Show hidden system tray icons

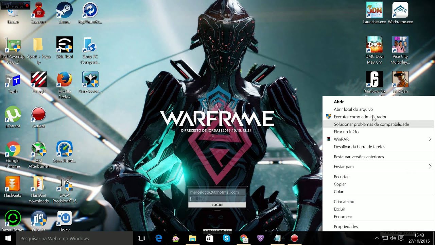pos(377,238)
